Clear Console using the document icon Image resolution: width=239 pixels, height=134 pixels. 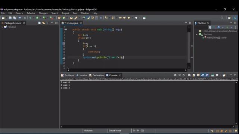[189, 75]
